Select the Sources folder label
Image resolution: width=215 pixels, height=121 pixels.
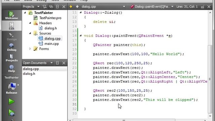click(x=45, y=33)
